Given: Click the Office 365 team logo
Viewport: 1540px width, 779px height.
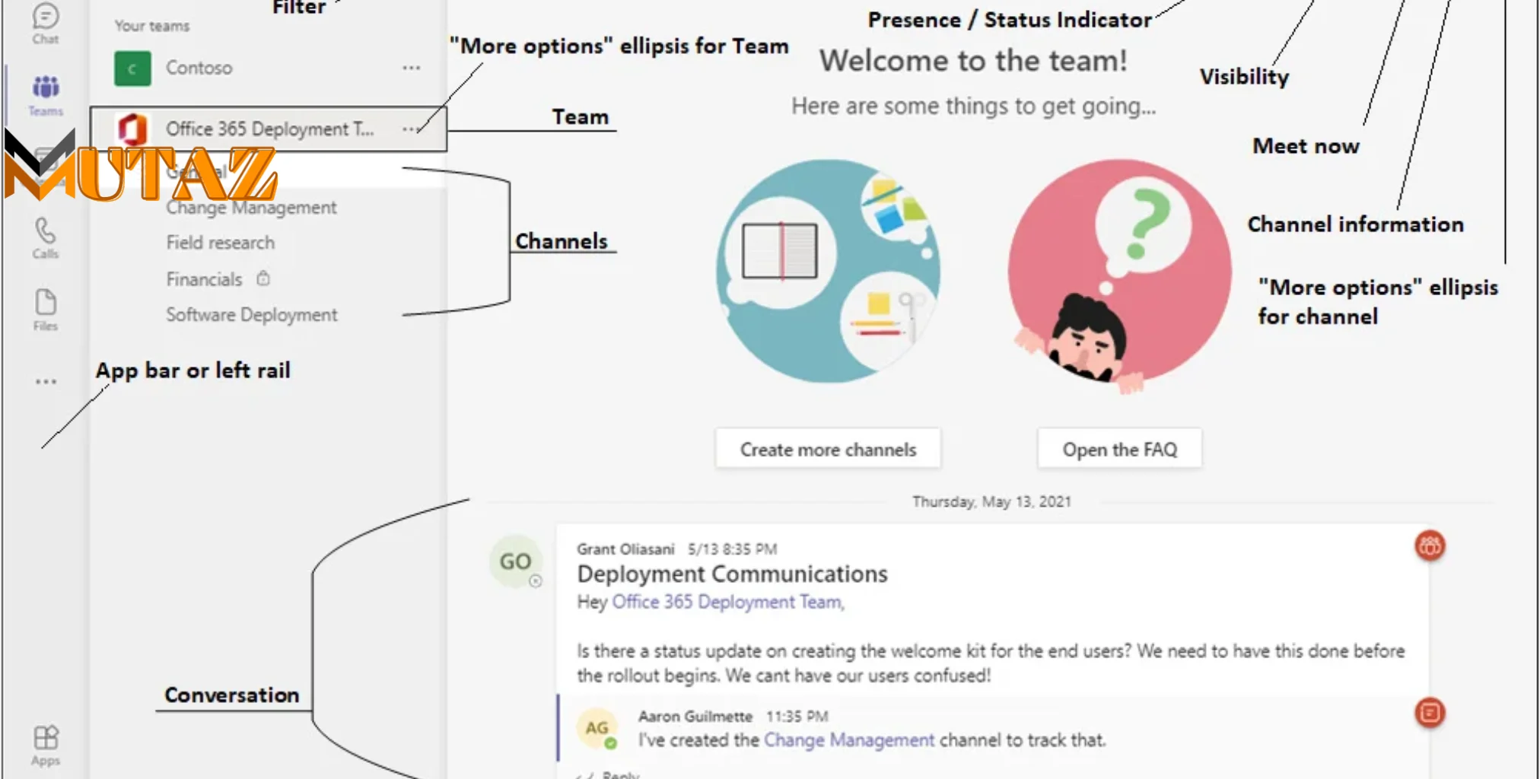Looking at the screenshot, I should click(132, 129).
